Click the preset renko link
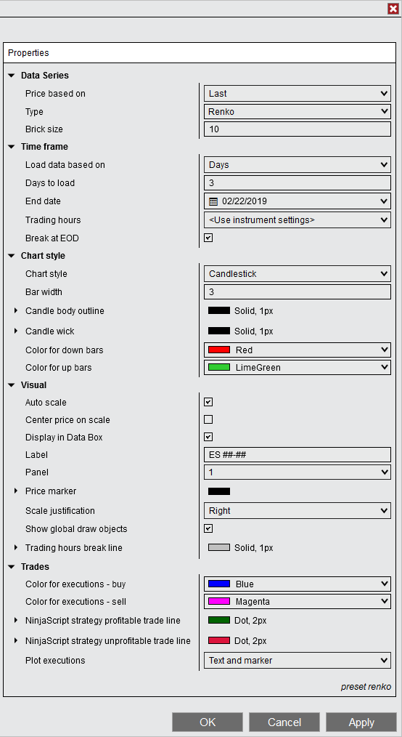Viewport: 402px width, 737px height. coord(366,687)
